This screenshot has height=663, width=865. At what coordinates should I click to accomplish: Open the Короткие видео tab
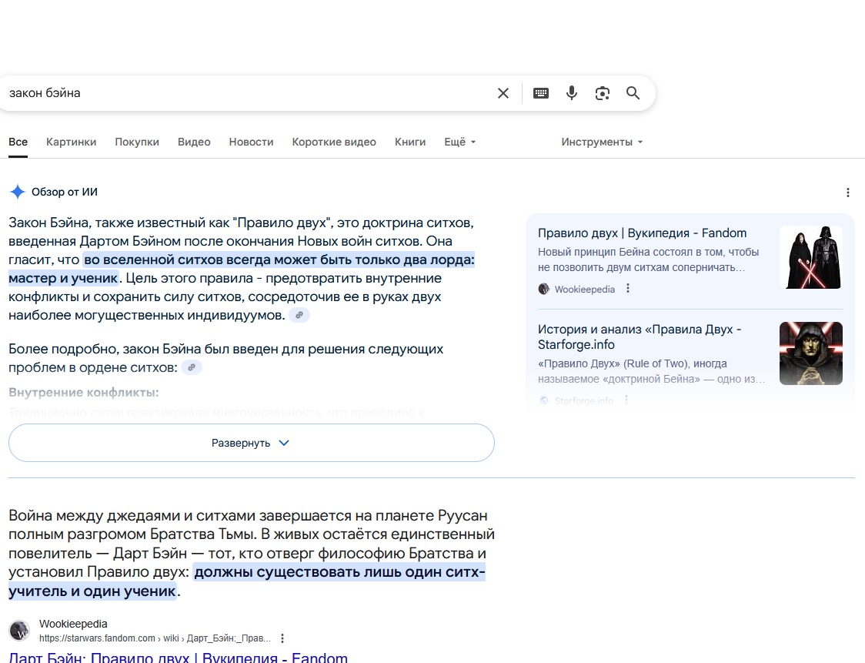[x=334, y=142]
